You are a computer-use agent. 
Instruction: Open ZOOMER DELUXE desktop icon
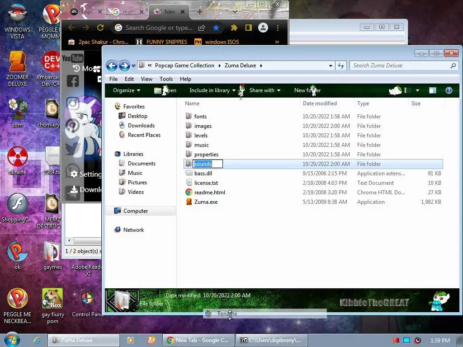click(x=18, y=69)
